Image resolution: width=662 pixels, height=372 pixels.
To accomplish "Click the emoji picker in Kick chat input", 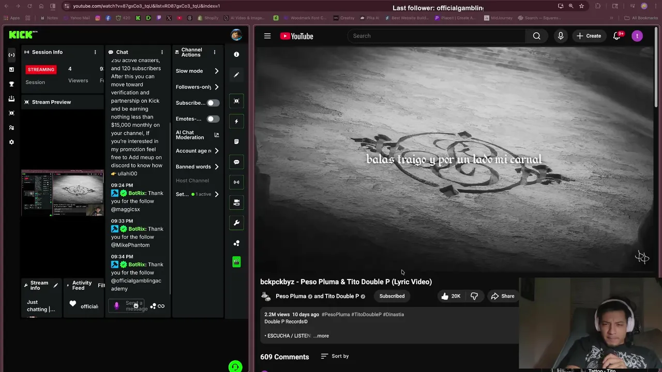I will [x=136, y=306].
